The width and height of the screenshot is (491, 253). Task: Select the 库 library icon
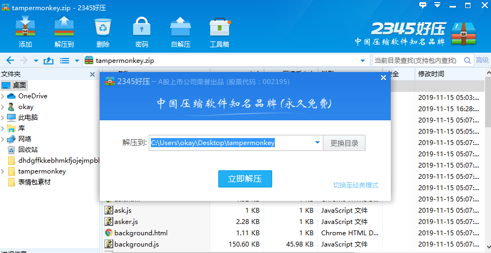11,128
